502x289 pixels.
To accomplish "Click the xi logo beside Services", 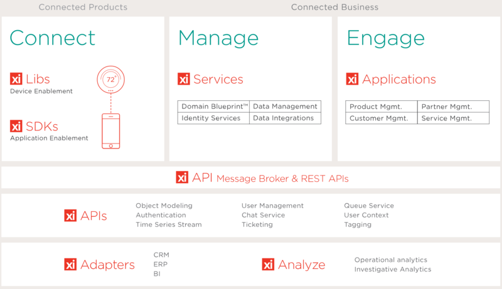I will tap(184, 79).
